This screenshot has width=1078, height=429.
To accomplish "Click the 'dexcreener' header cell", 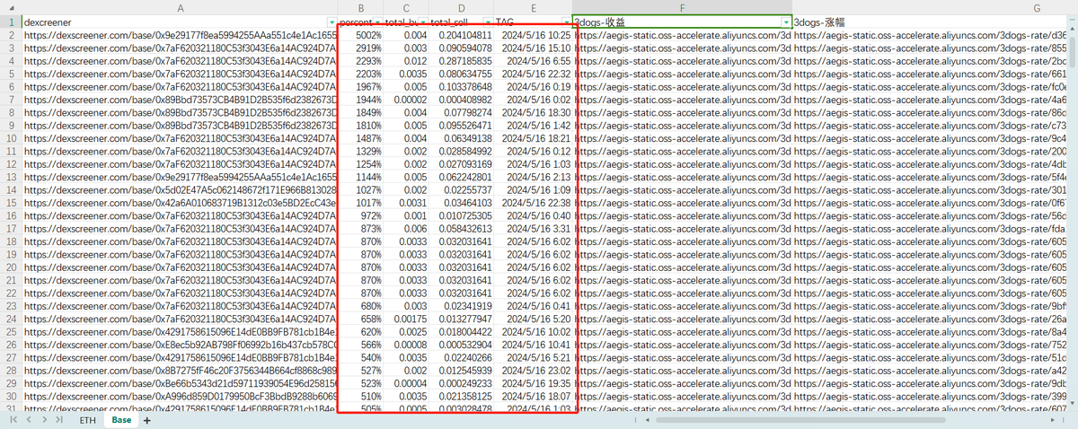I will click(x=181, y=22).
